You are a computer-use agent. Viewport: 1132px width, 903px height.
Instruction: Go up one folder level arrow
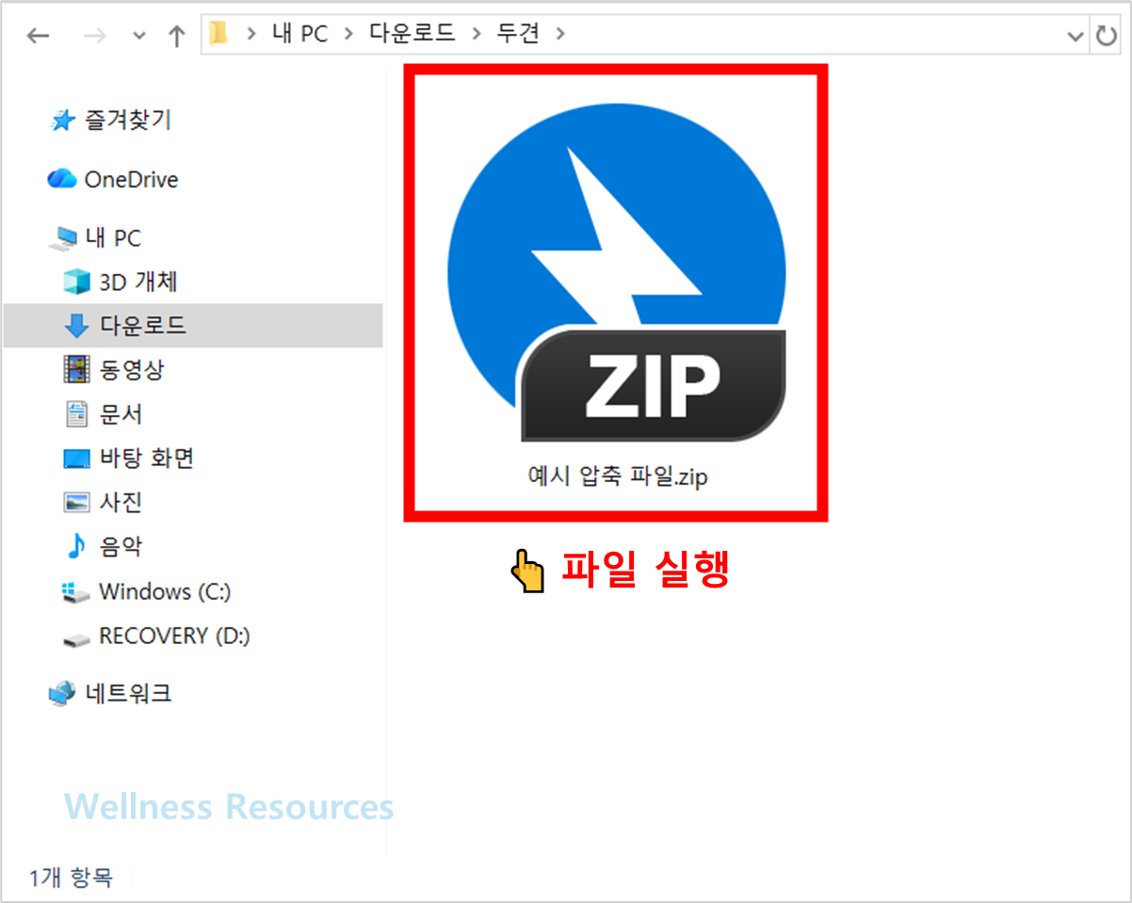pos(176,36)
